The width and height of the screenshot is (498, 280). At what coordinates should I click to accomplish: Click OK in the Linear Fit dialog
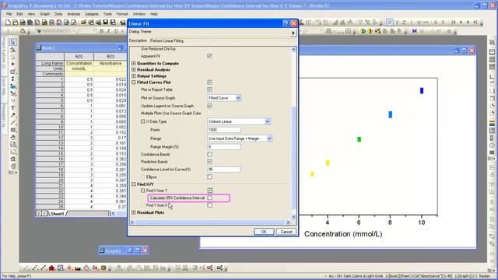tap(264, 232)
